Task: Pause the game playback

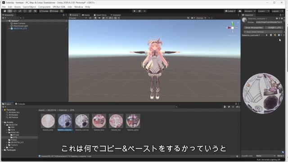Action: [139, 11]
